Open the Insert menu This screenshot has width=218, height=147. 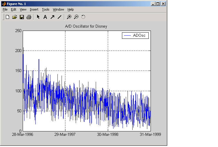point(34,9)
